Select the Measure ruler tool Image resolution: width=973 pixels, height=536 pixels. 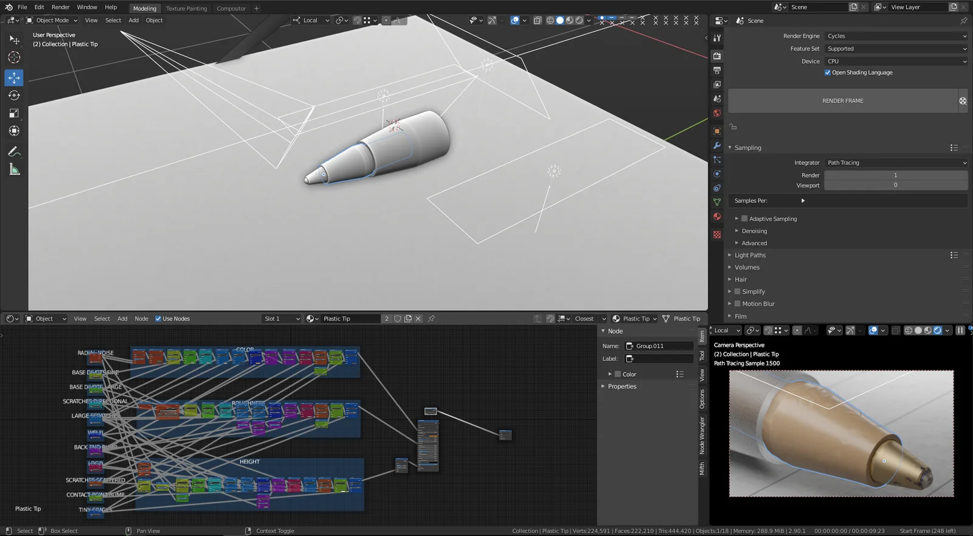tap(14, 170)
